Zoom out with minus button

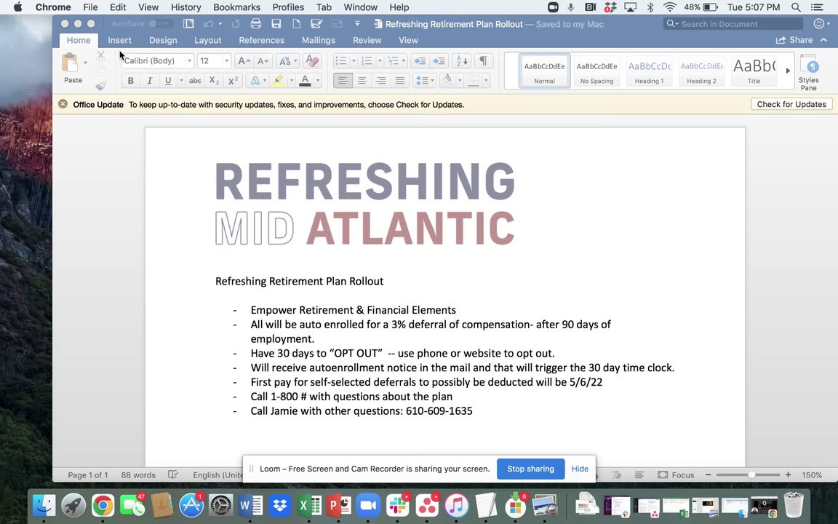click(708, 475)
